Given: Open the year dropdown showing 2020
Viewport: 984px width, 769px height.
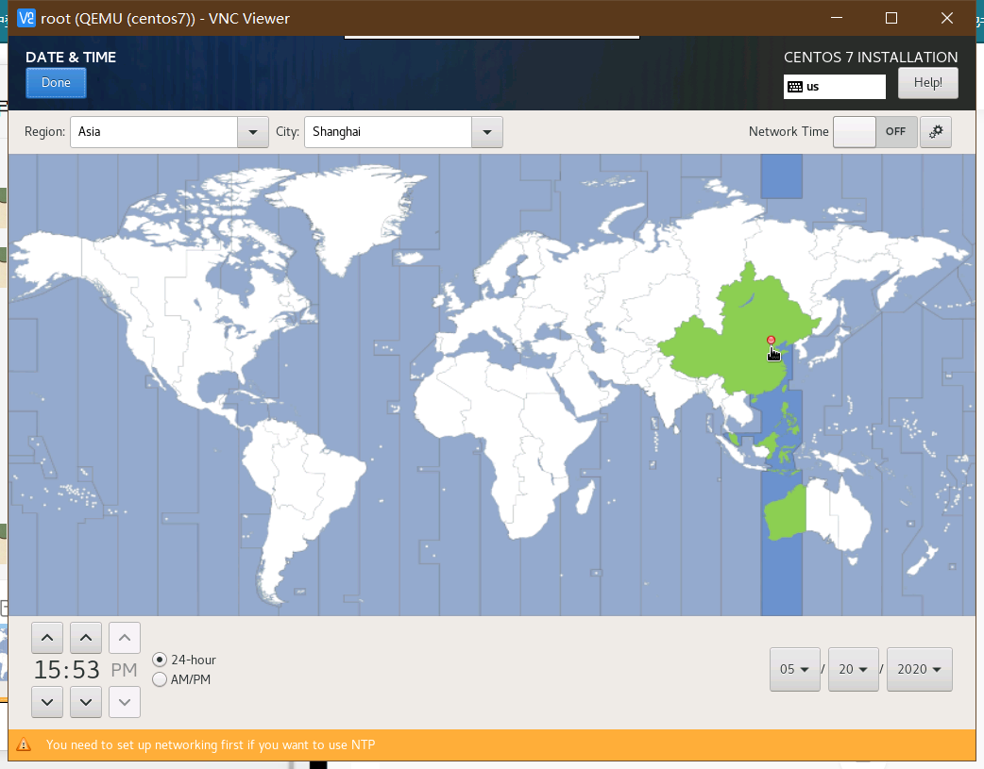Looking at the screenshot, I should [920, 669].
